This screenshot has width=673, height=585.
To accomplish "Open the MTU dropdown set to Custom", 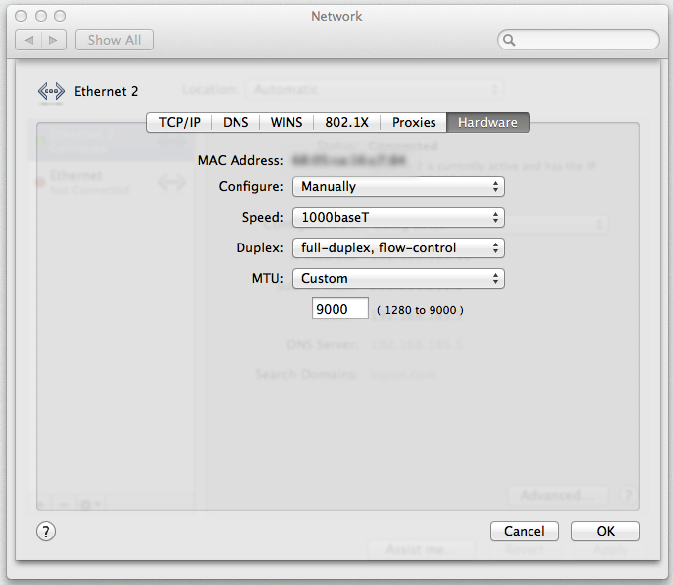I will point(398,278).
